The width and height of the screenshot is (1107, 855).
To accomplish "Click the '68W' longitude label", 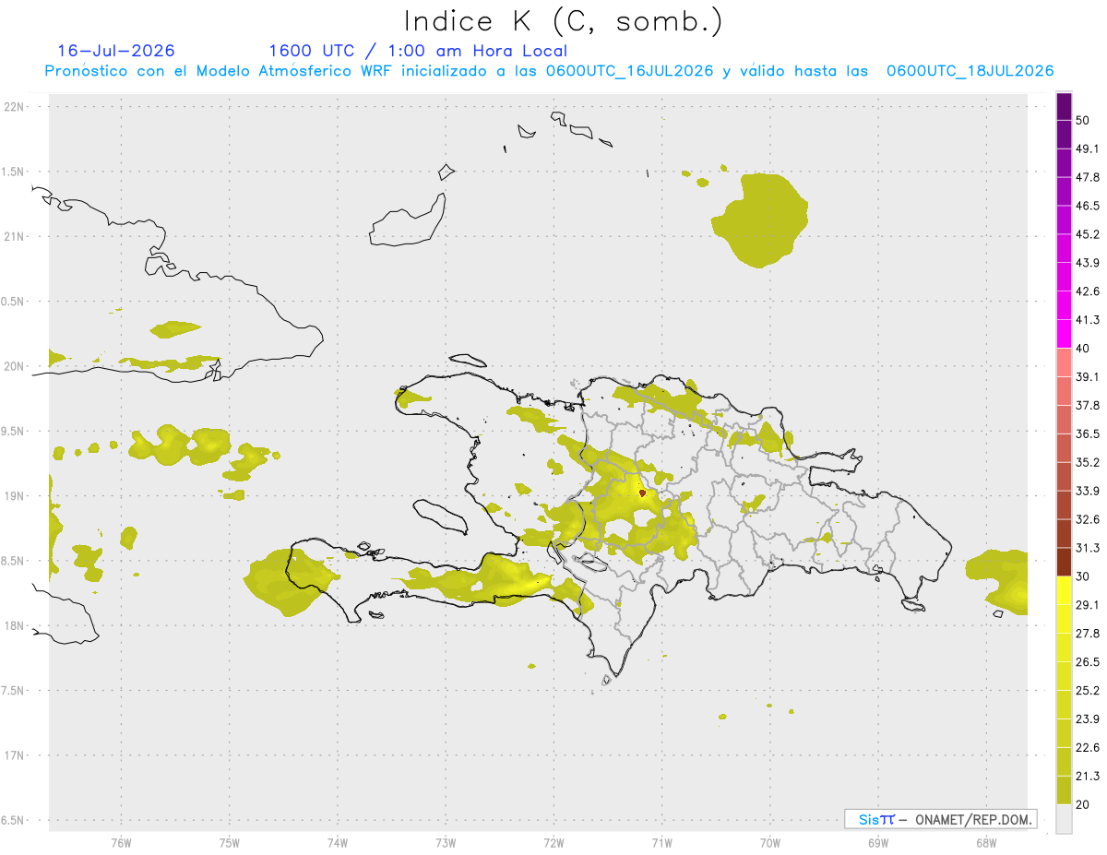I will (986, 842).
